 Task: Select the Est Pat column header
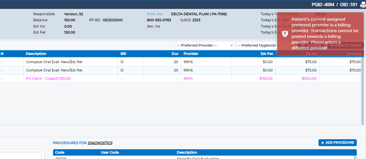point(267,54)
